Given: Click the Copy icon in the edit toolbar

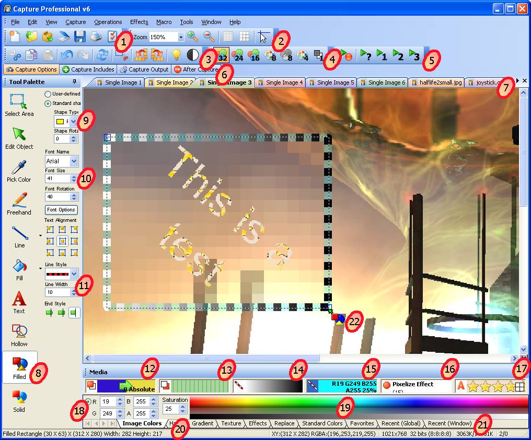Looking at the screenshot, I should [31, 55].
